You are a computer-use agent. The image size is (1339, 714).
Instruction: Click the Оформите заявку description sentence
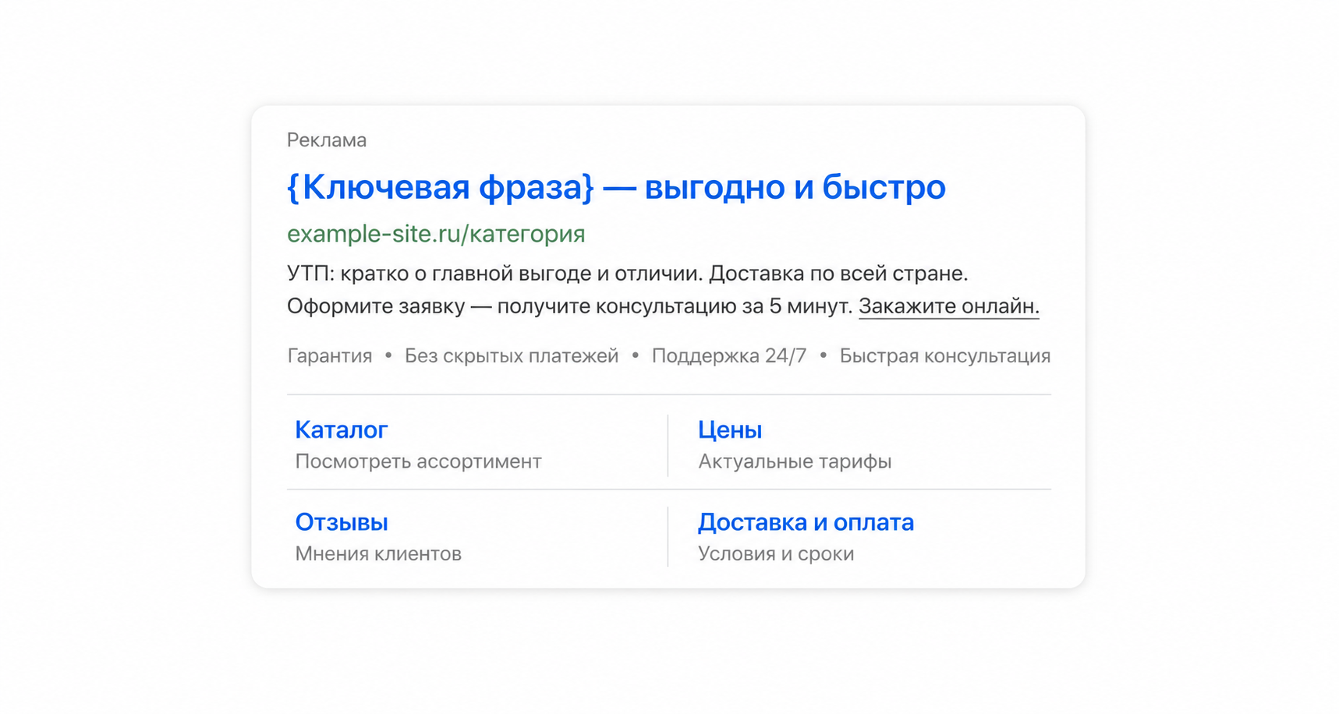tap(569, 306)
